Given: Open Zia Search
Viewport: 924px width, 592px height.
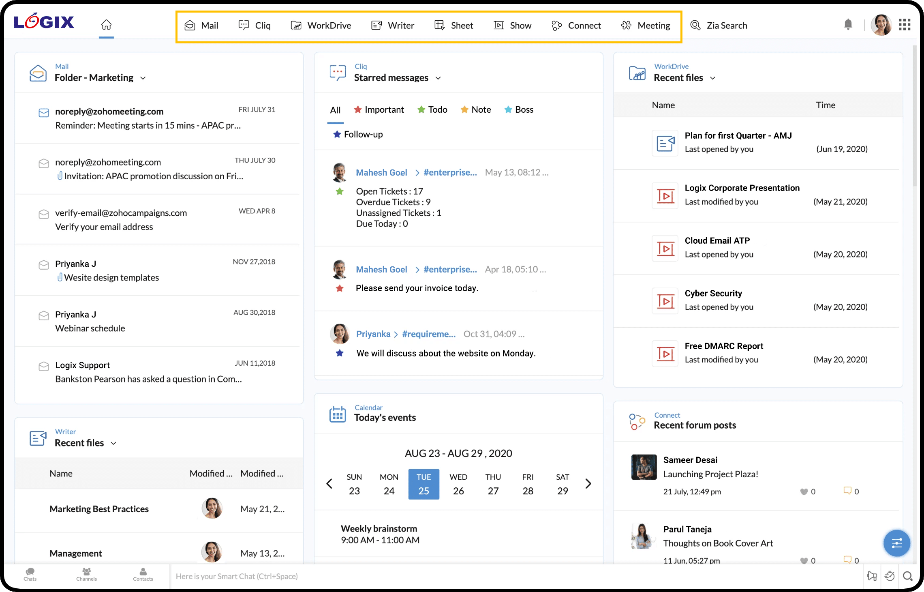Looking at the screenshot, I should coord(719,25).
